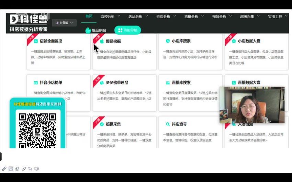292x182 pixels.
Task: Open the 超级采集 card title
Action: tap(113, 124)
